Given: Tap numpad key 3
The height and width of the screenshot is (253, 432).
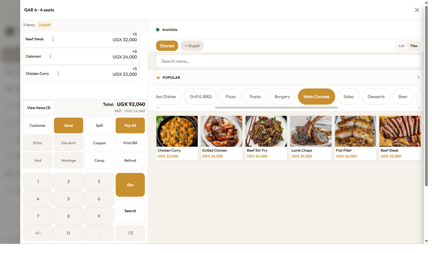Looking at the screenshot, I should click(99, 181).
